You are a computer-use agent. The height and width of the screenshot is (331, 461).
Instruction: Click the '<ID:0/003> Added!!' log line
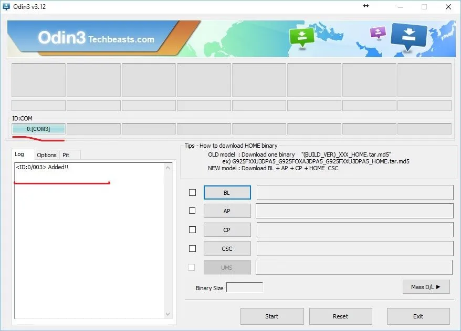42,167
